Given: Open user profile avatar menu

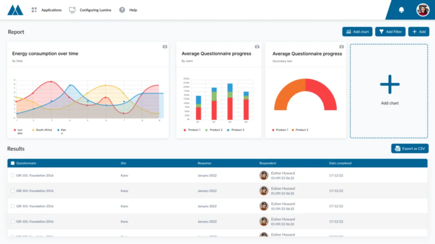Looking at the screenshot, I should click(x=423, y=10).
